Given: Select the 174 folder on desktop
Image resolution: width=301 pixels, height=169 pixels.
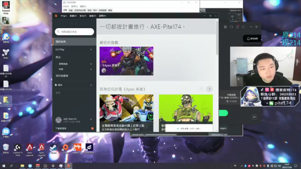Looking at the screenshot, I should 6,101.
